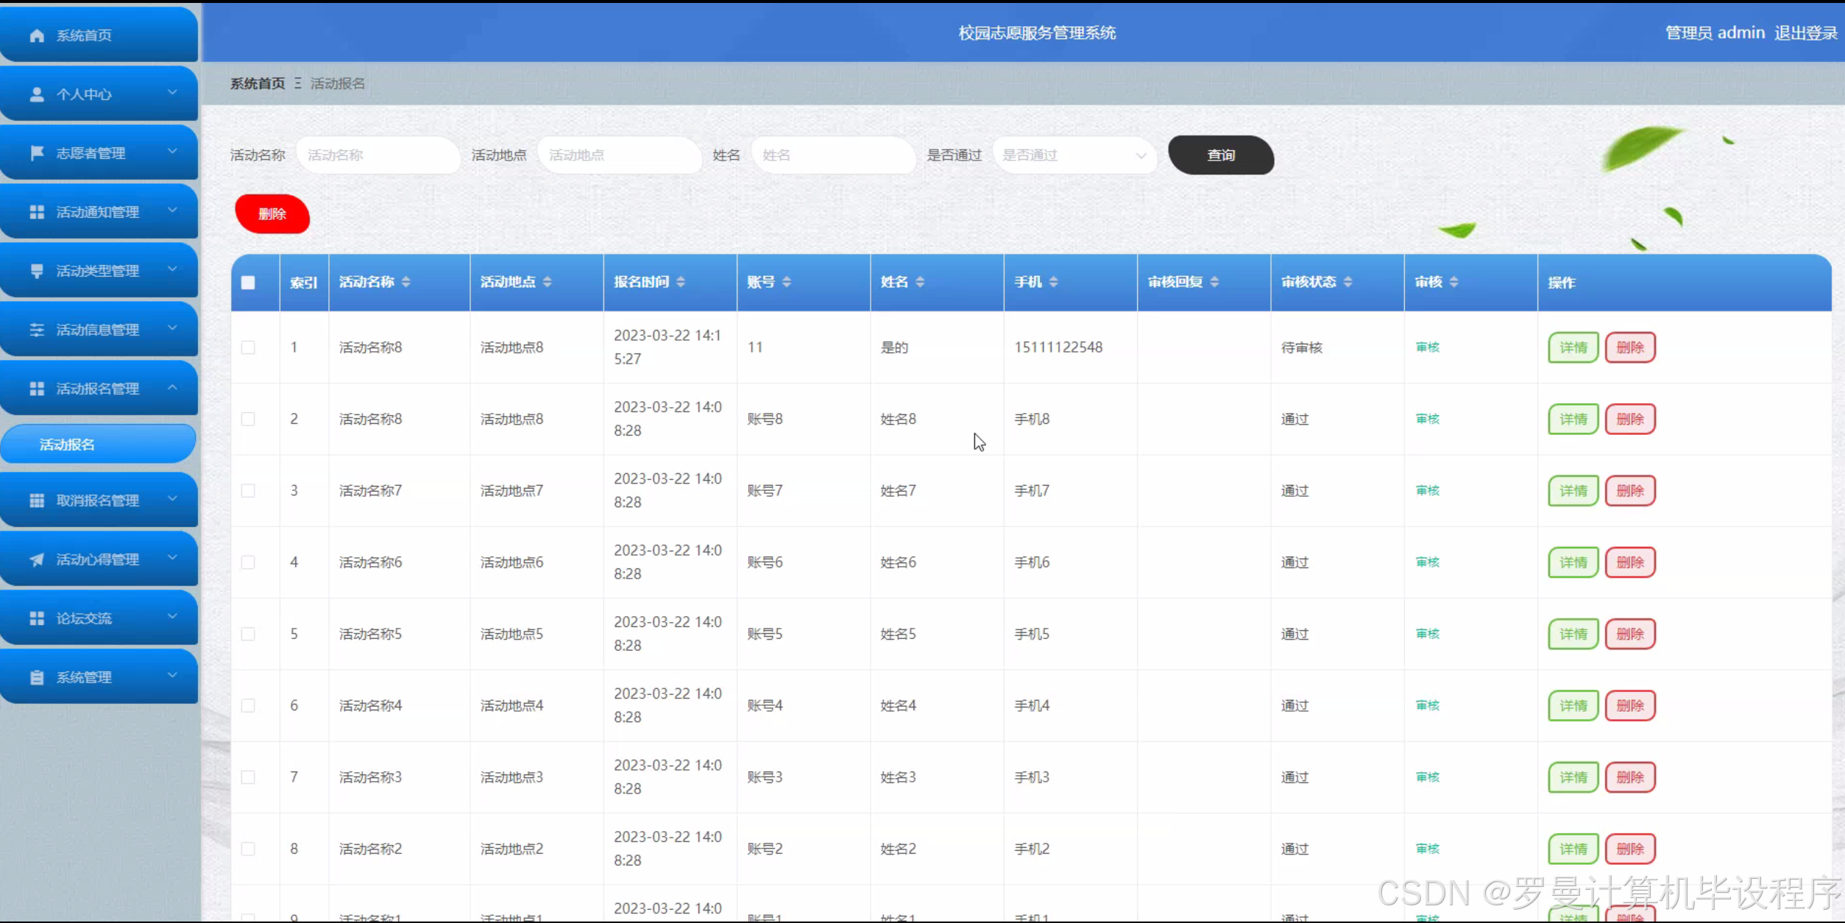Open the 是否通过 dropdown filter
Screen dimensions: 1845x923
click(x=1073, y=155)
